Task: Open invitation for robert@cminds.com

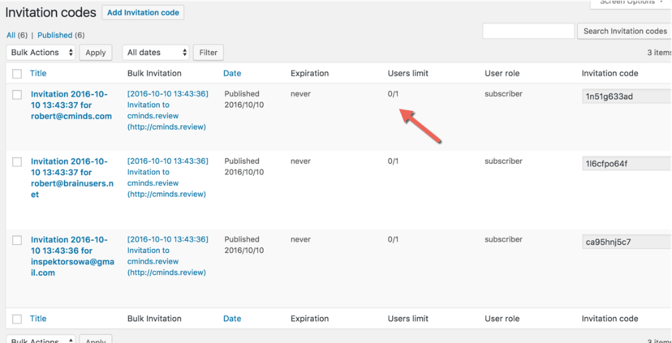Action: point(71,105)
